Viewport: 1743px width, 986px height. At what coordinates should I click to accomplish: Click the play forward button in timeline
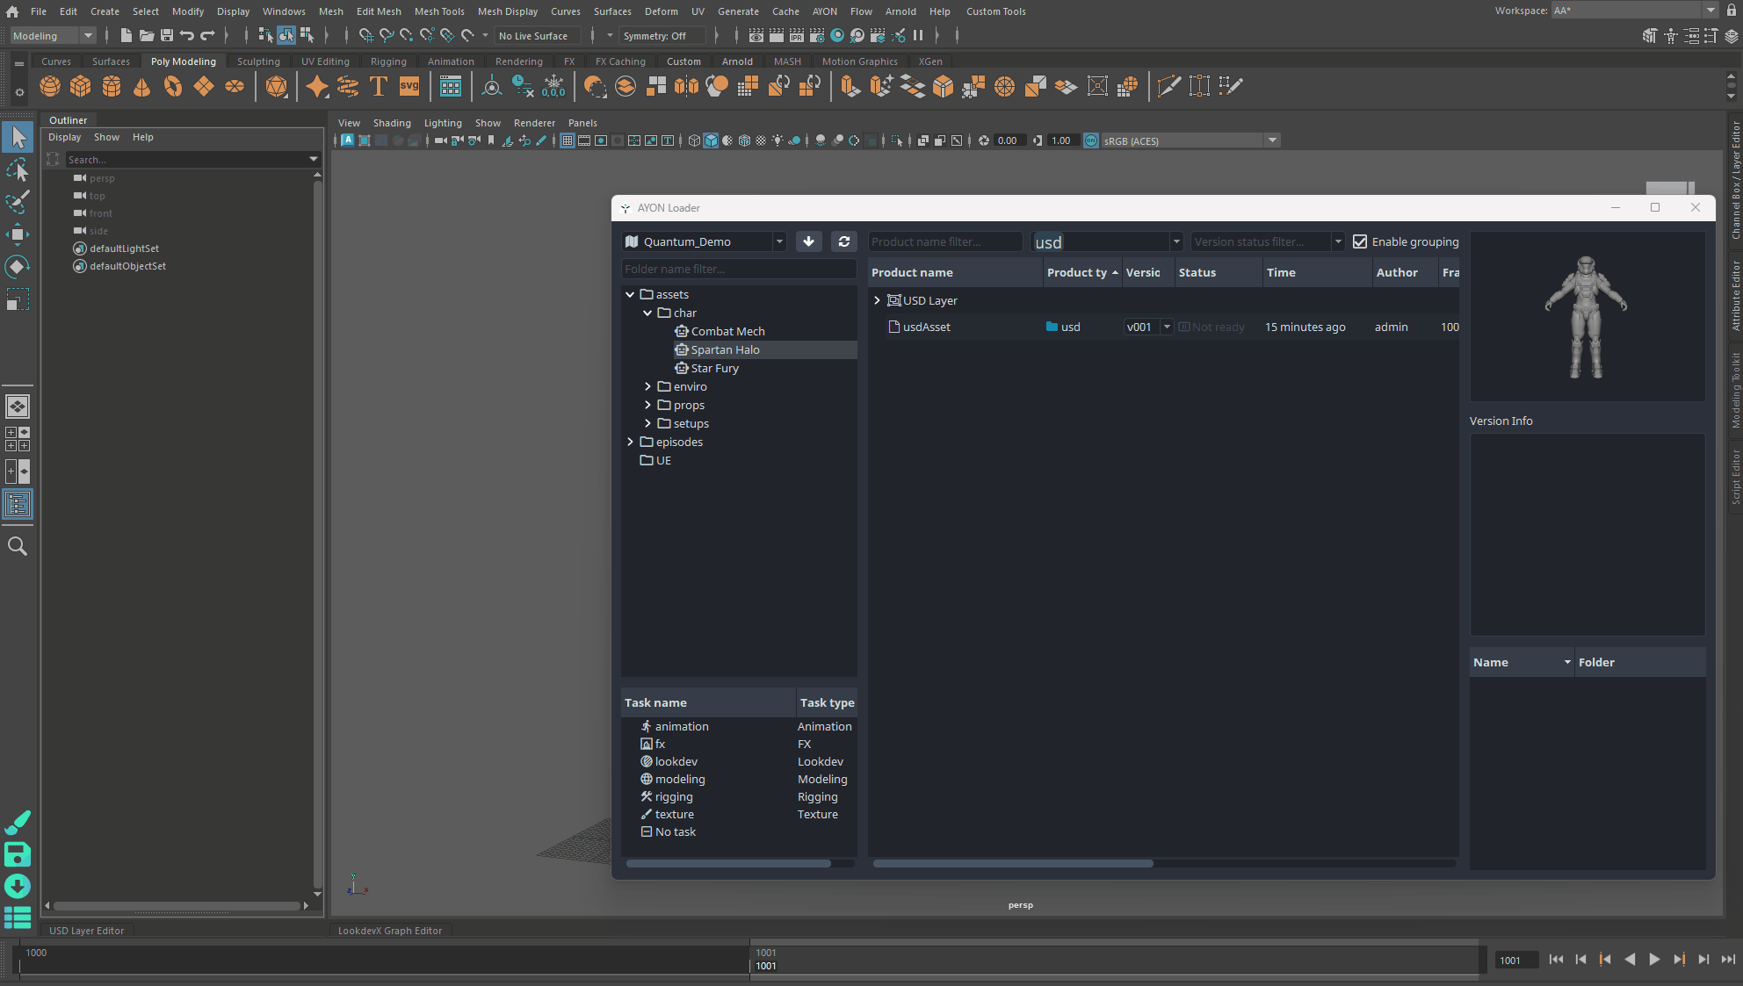(1654, 960)
